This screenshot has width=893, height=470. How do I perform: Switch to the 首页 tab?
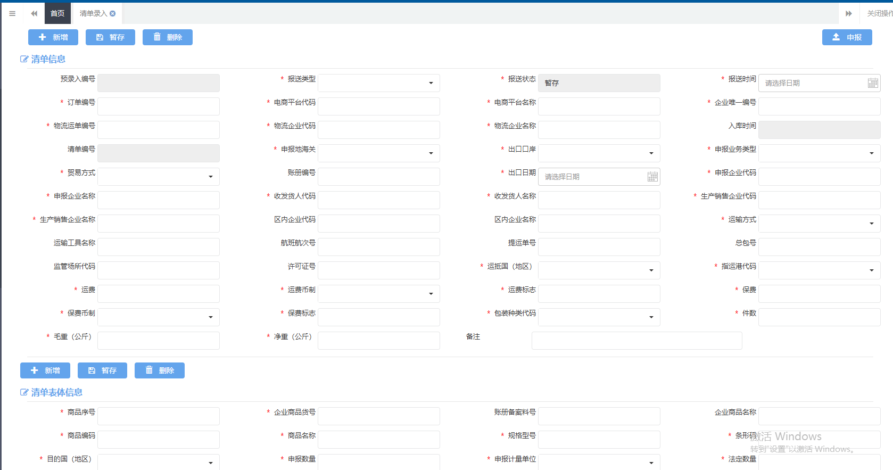[x=57, y=13]
